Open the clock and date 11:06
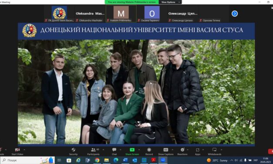 266,160
